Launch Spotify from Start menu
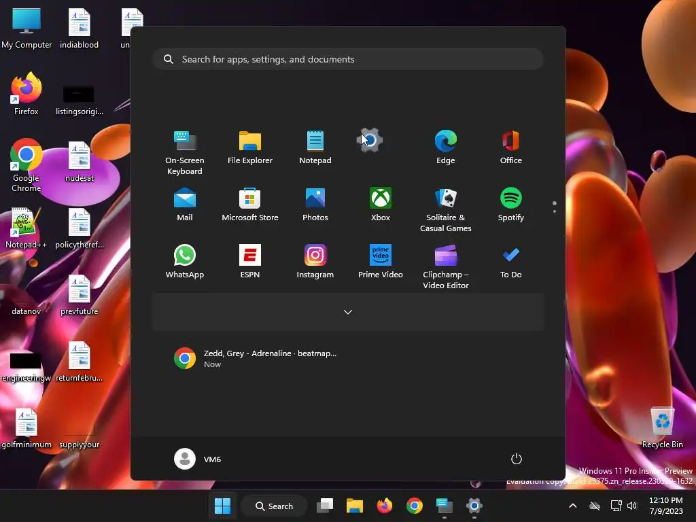This screenshot has height=522, width=696. click(511, 205)
